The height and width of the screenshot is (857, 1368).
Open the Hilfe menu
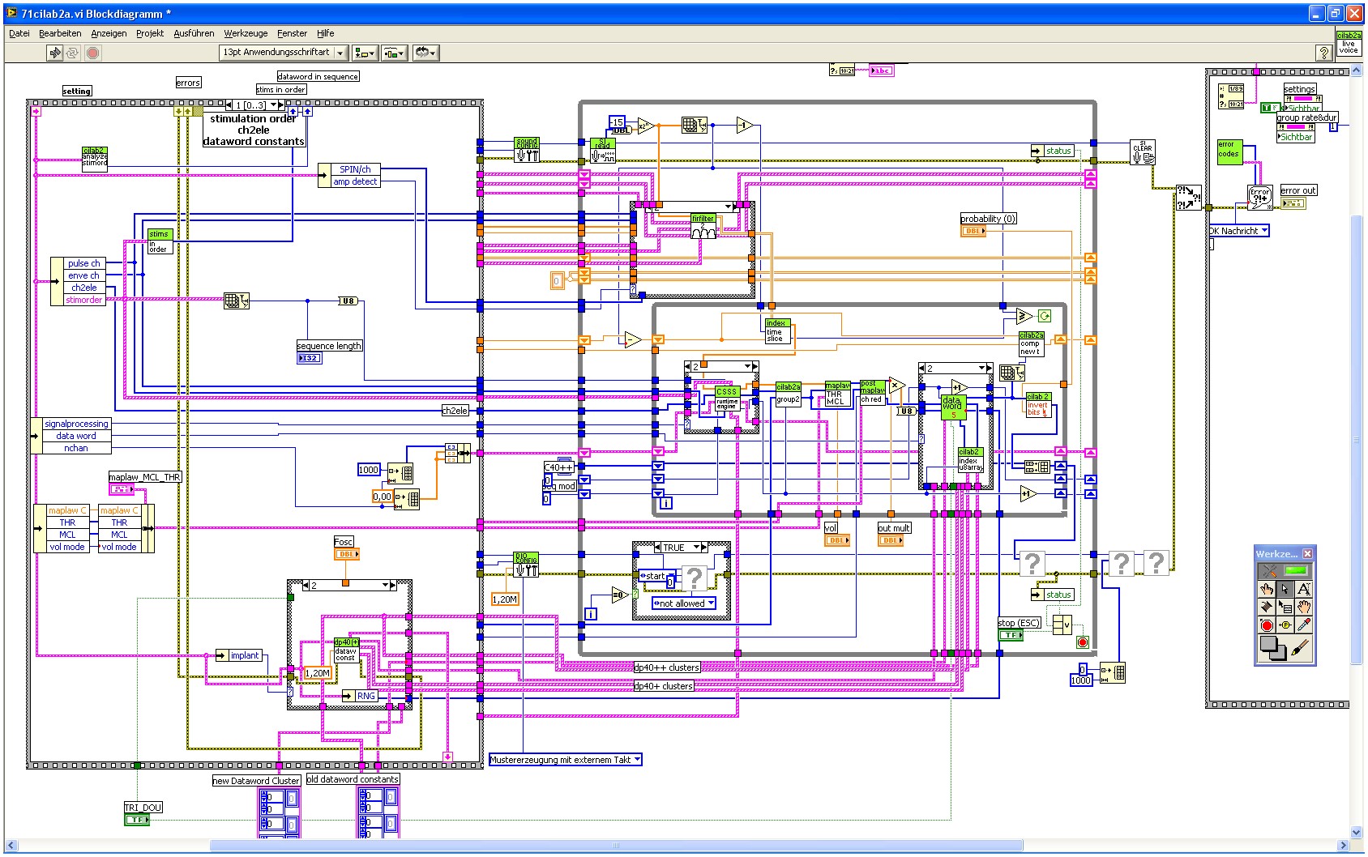pyautogui.click(x=326, y=33)
